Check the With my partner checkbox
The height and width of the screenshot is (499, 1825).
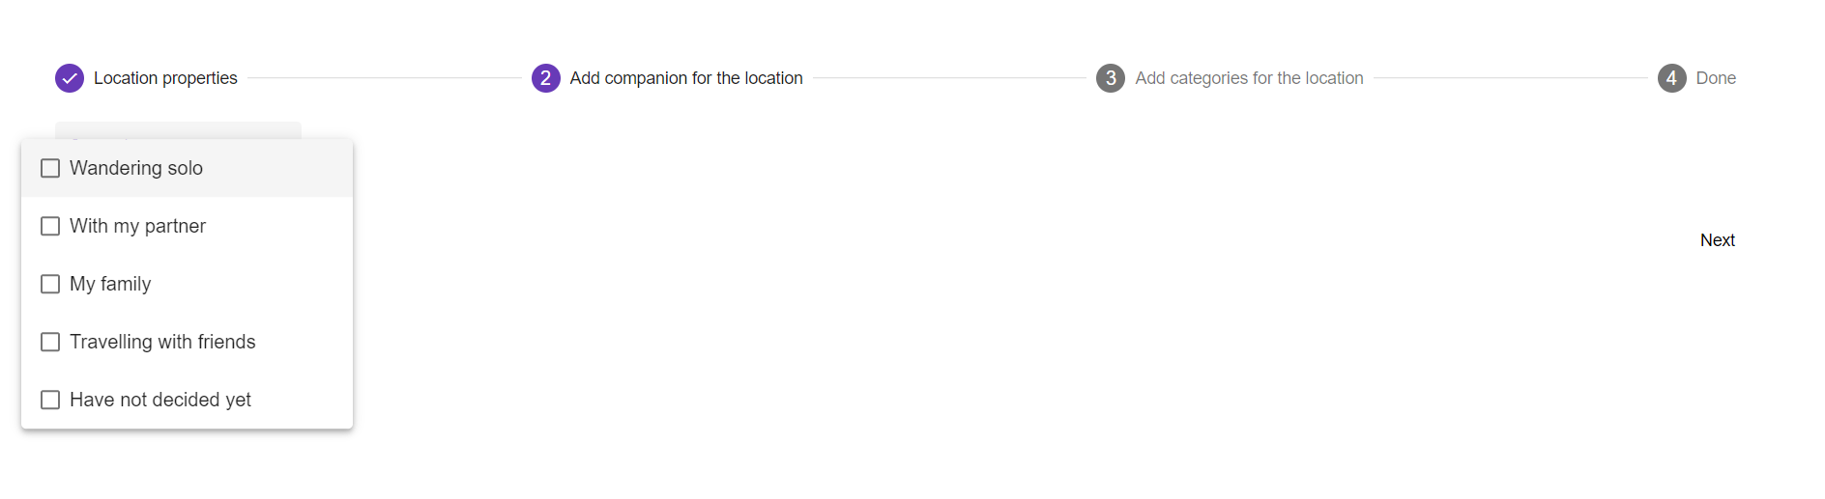[50, 226]
